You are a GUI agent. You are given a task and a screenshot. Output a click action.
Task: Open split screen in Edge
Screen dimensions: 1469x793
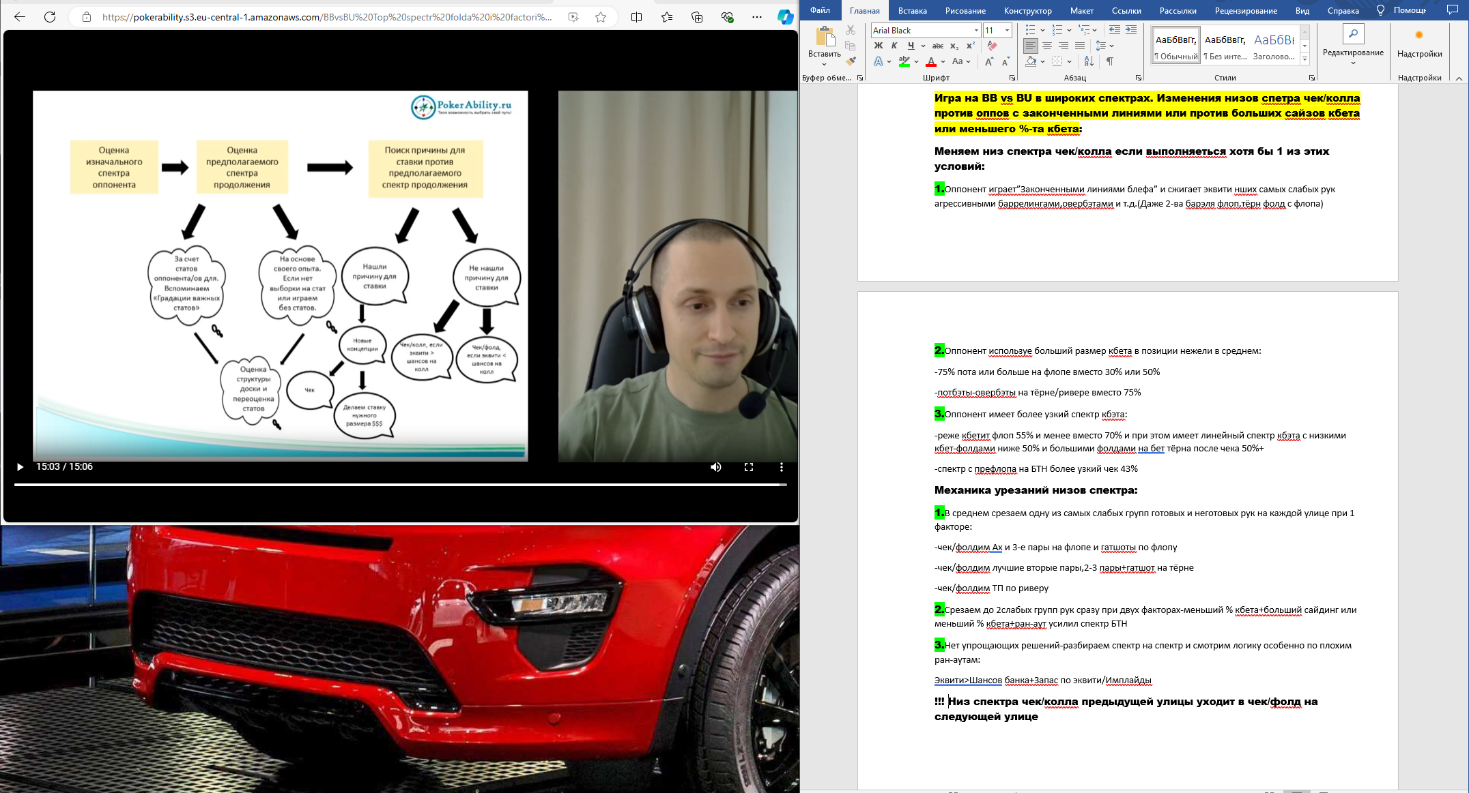636,17
